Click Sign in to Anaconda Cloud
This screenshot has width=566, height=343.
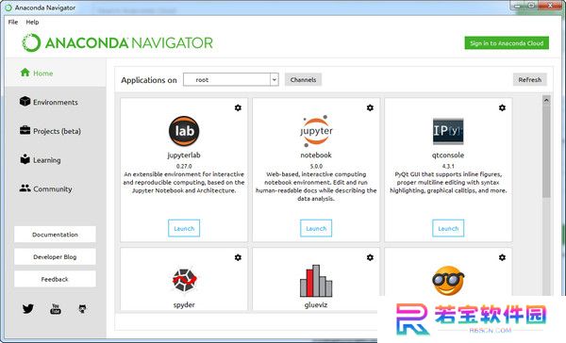(x=507, y=43)
